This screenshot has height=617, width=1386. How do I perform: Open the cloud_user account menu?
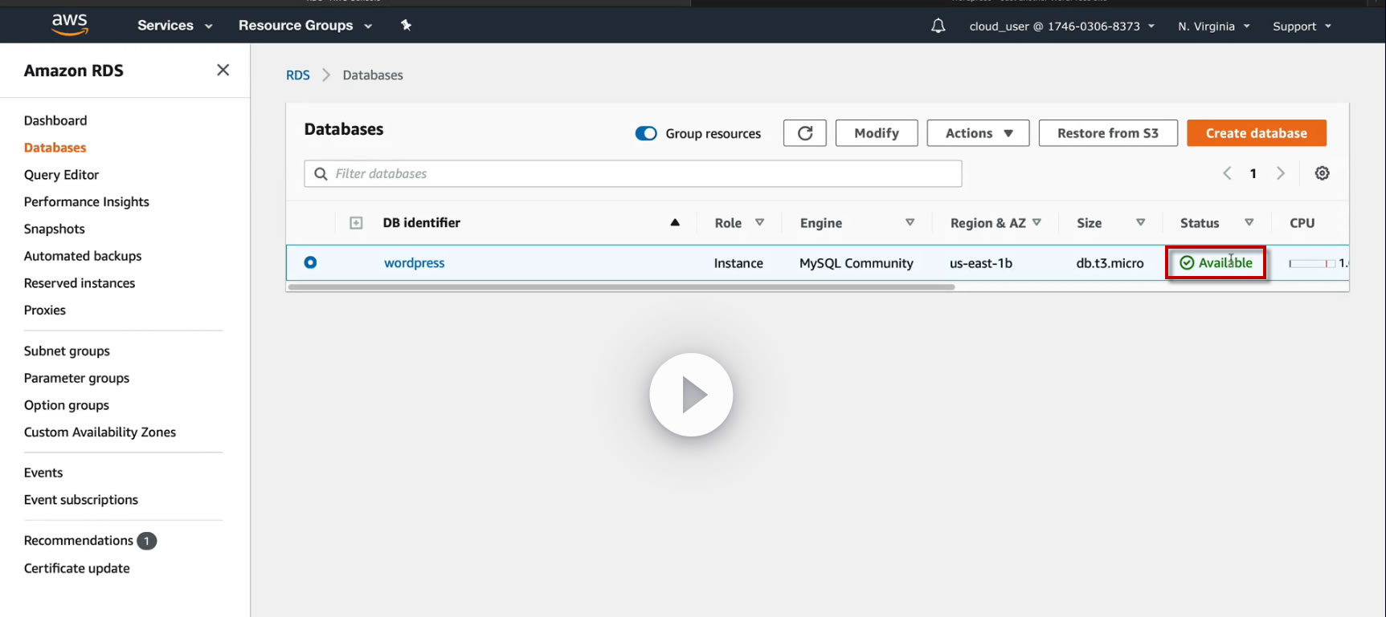click(x=1061, y=26)
